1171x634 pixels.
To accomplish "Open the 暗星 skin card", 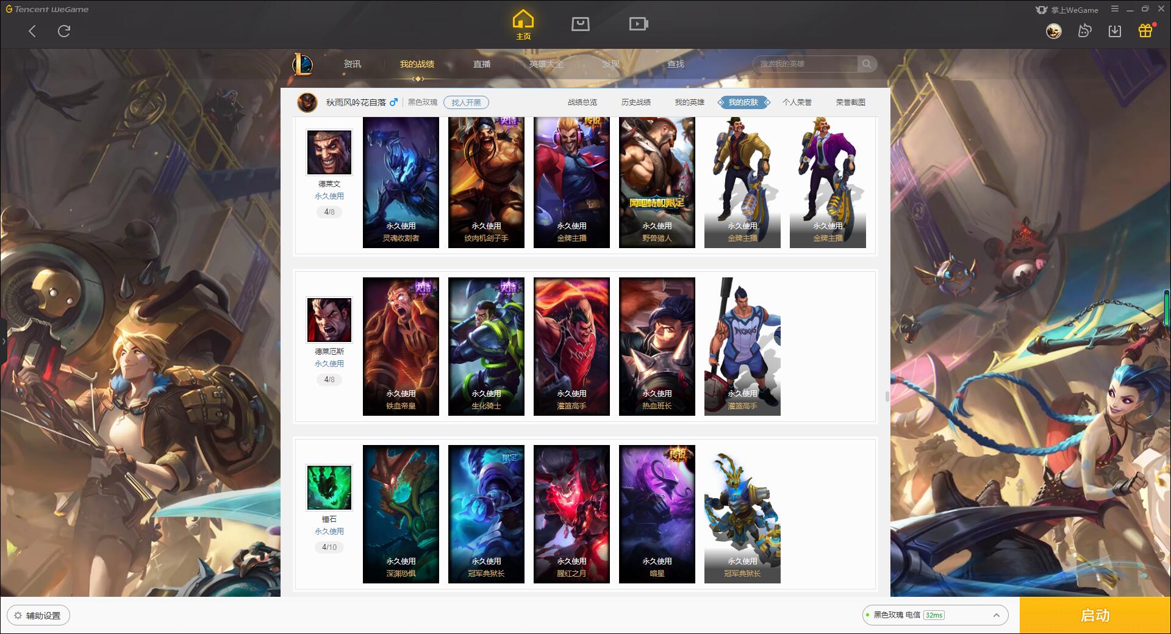I will click(x=657, y=514).
